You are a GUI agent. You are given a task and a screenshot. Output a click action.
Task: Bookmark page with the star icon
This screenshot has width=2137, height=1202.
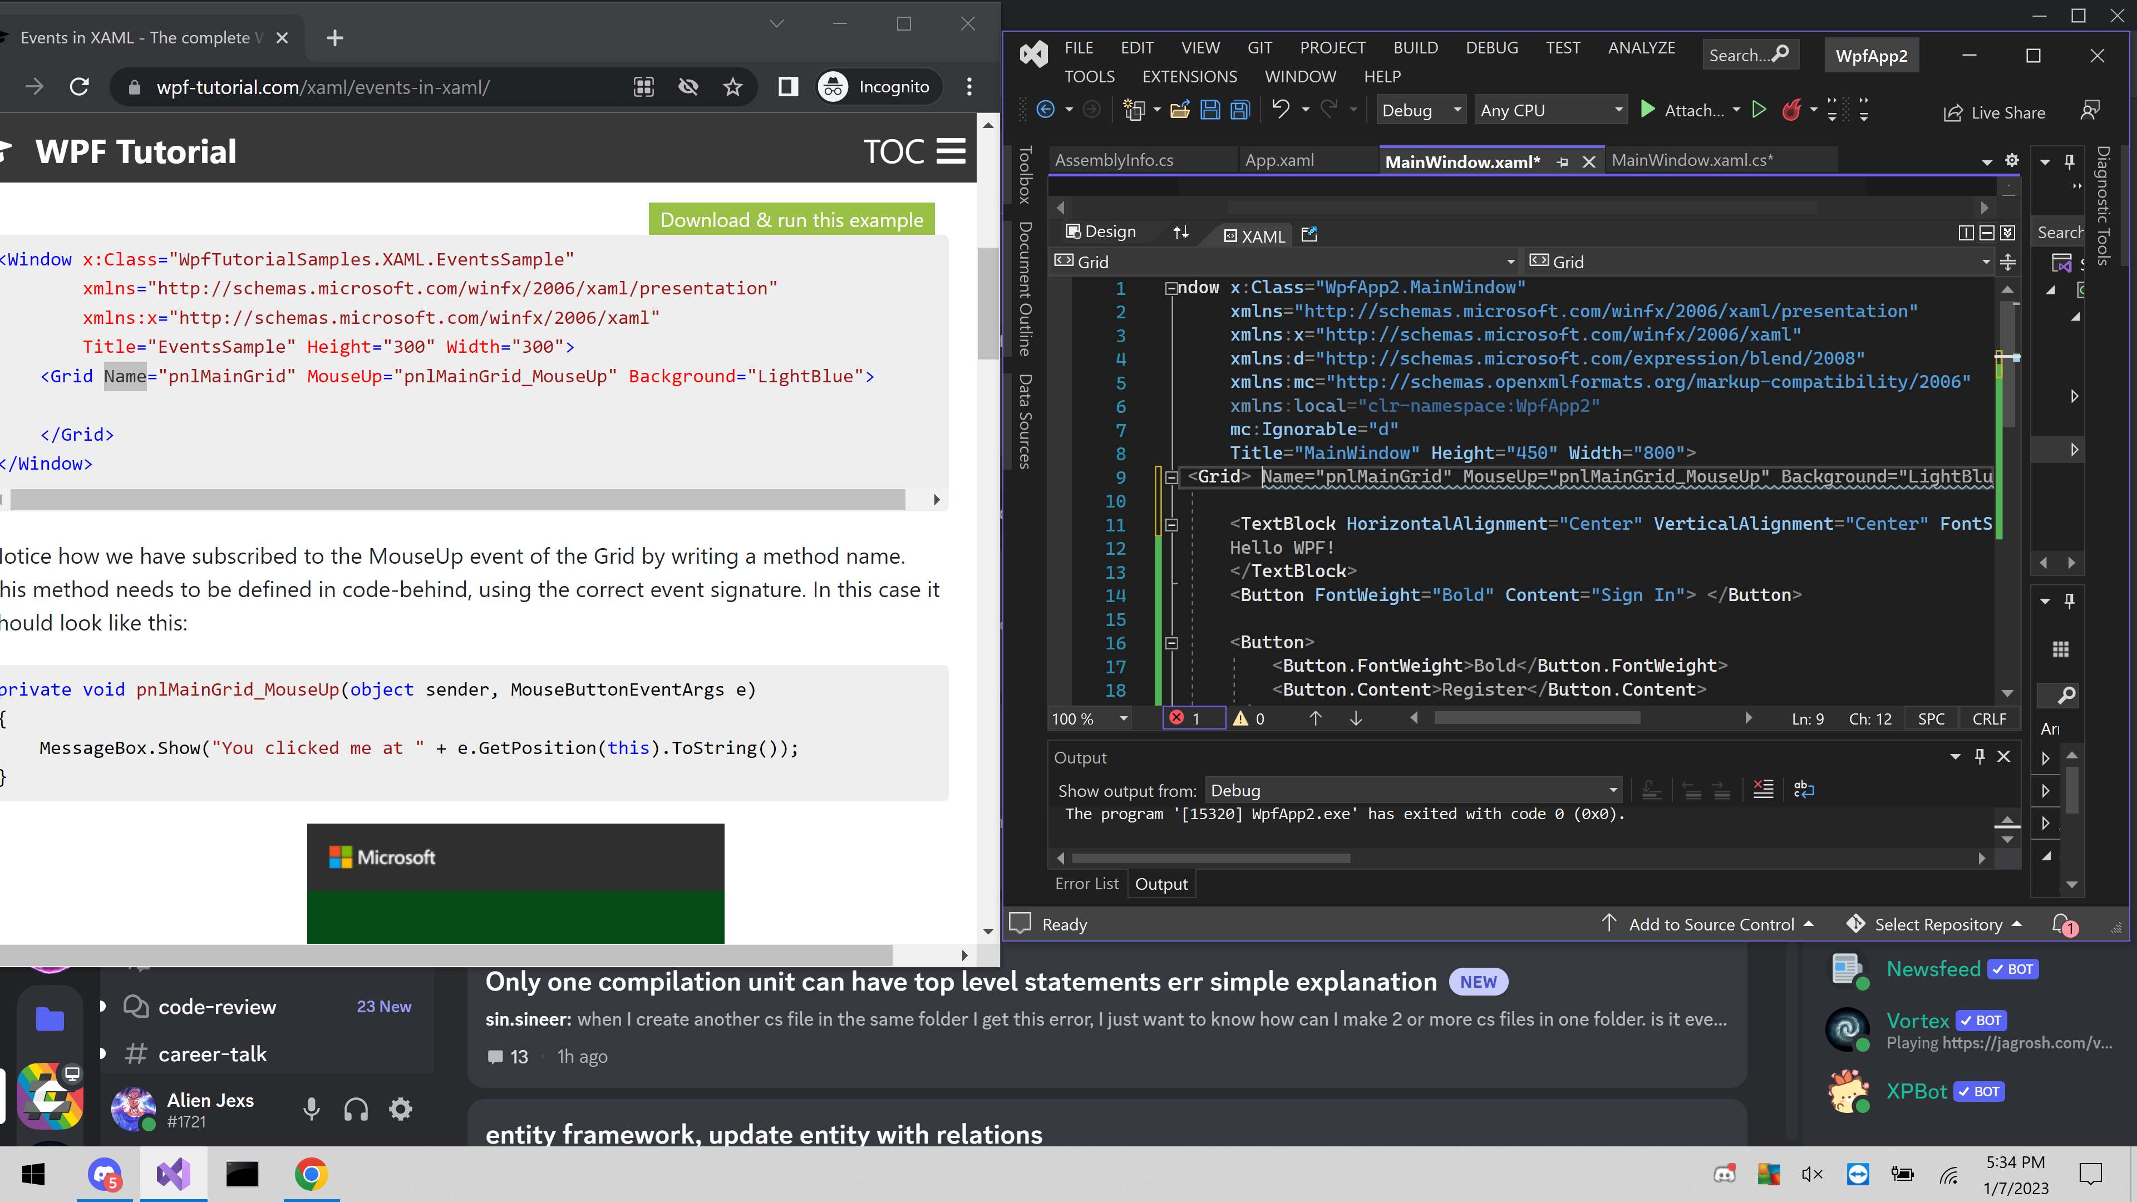[732, 87]
